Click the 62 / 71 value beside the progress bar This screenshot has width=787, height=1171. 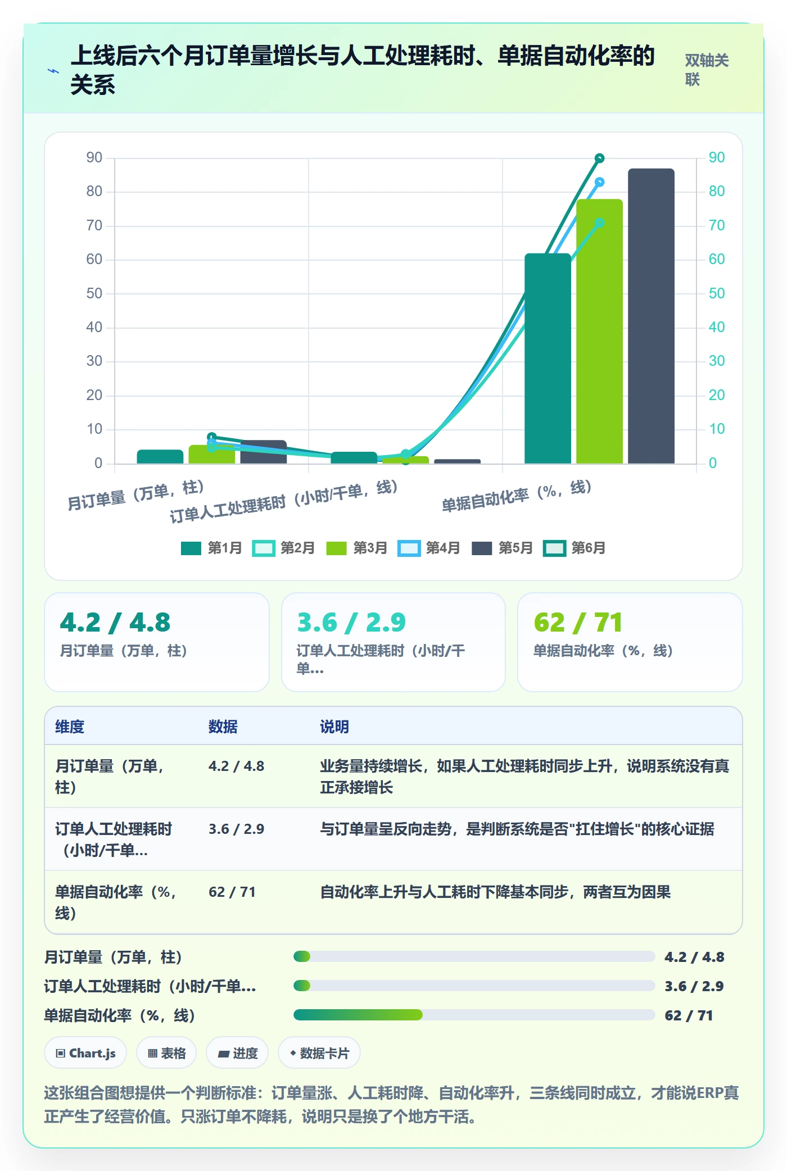coord(689,1015)
